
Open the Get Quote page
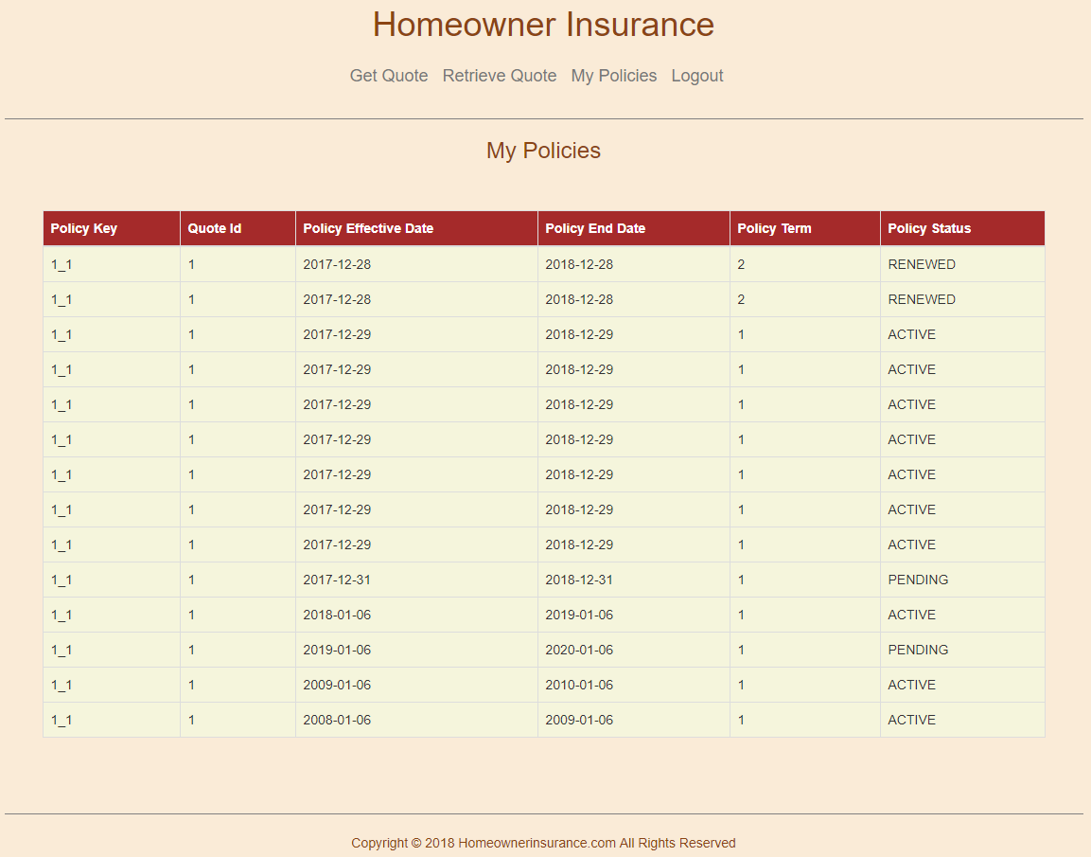pyautogui.click(x=389, y=76)
